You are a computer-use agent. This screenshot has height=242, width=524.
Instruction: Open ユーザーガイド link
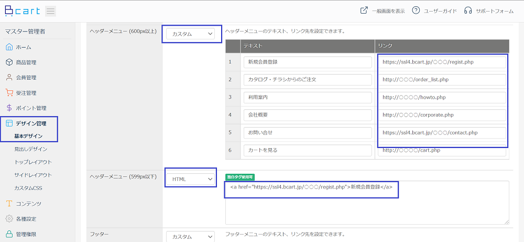coord(440,11)
